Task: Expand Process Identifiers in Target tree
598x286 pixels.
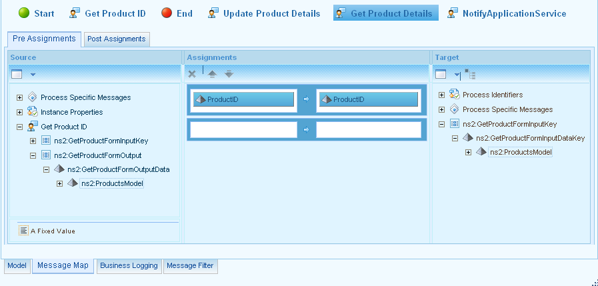Action: coord(441,95)
